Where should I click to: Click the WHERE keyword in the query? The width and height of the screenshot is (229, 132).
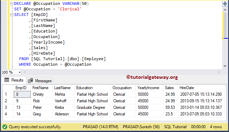tap(25, 64)
